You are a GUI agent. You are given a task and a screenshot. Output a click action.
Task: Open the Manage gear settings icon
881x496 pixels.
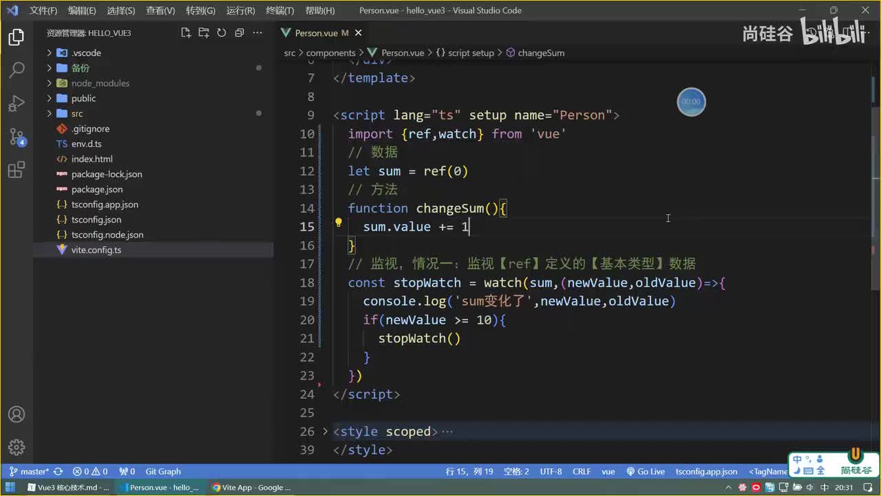(17, 447)
